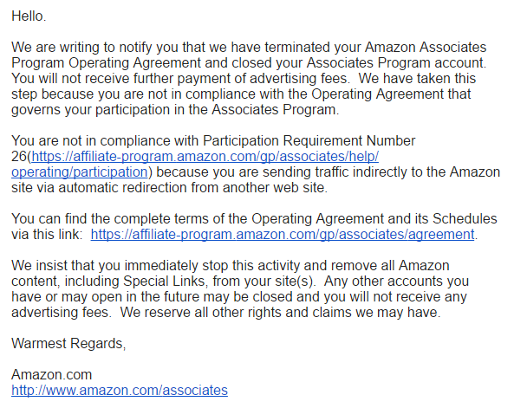The width and height of the screenshot is (514, 408).
Task: Click the number '26' before the link
Action: tap(19, 156)
